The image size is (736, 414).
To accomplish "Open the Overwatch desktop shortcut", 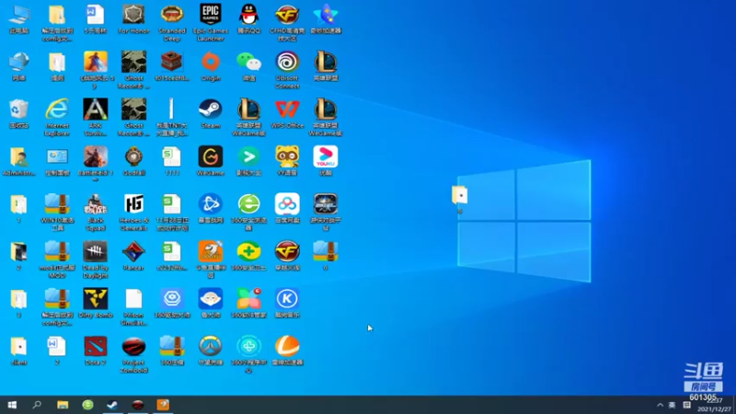I will (211, 351).
